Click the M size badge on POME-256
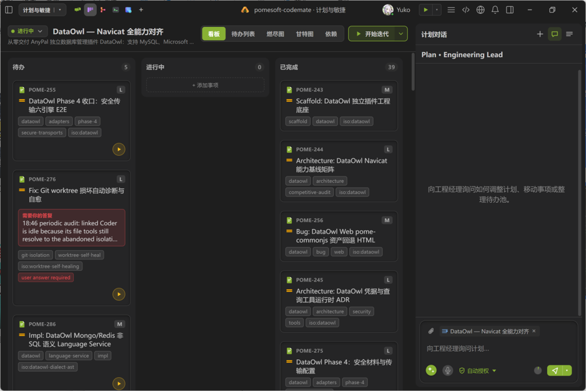This screenshot has width=586, height=391. 387,220
